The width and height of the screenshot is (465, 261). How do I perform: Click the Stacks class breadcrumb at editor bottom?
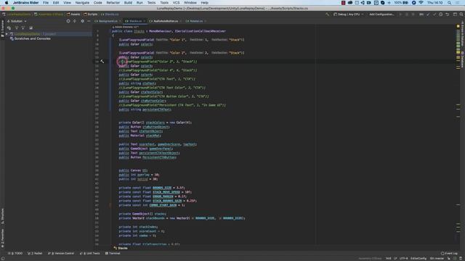[x=121, y=248]
